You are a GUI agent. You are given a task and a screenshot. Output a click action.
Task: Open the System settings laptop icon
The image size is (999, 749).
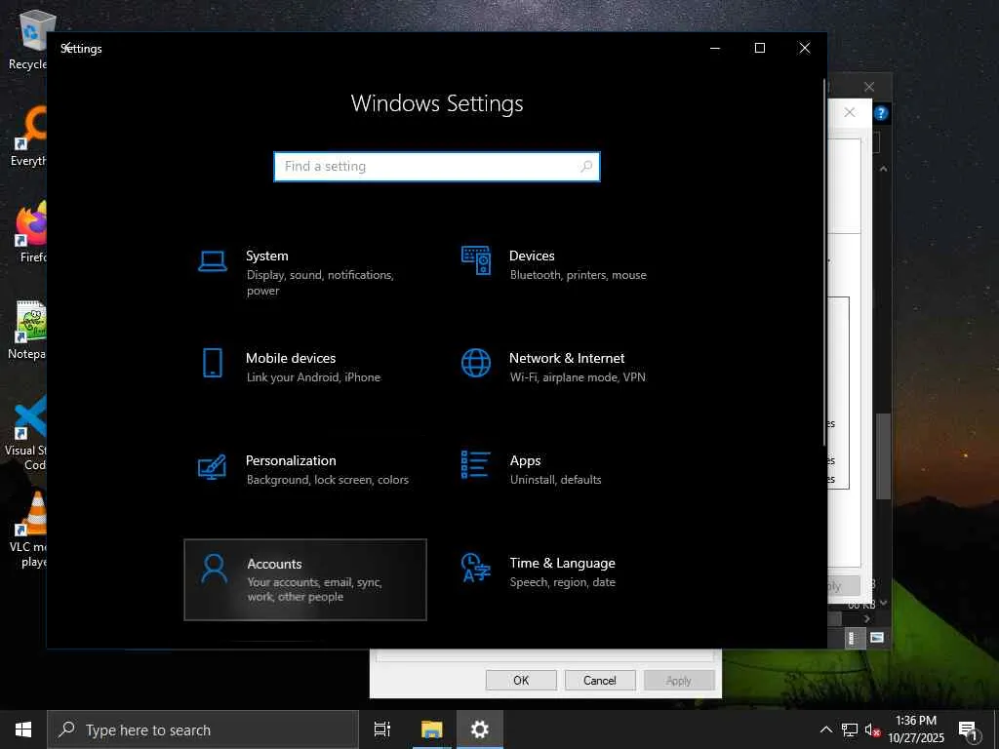click(212, 261)
